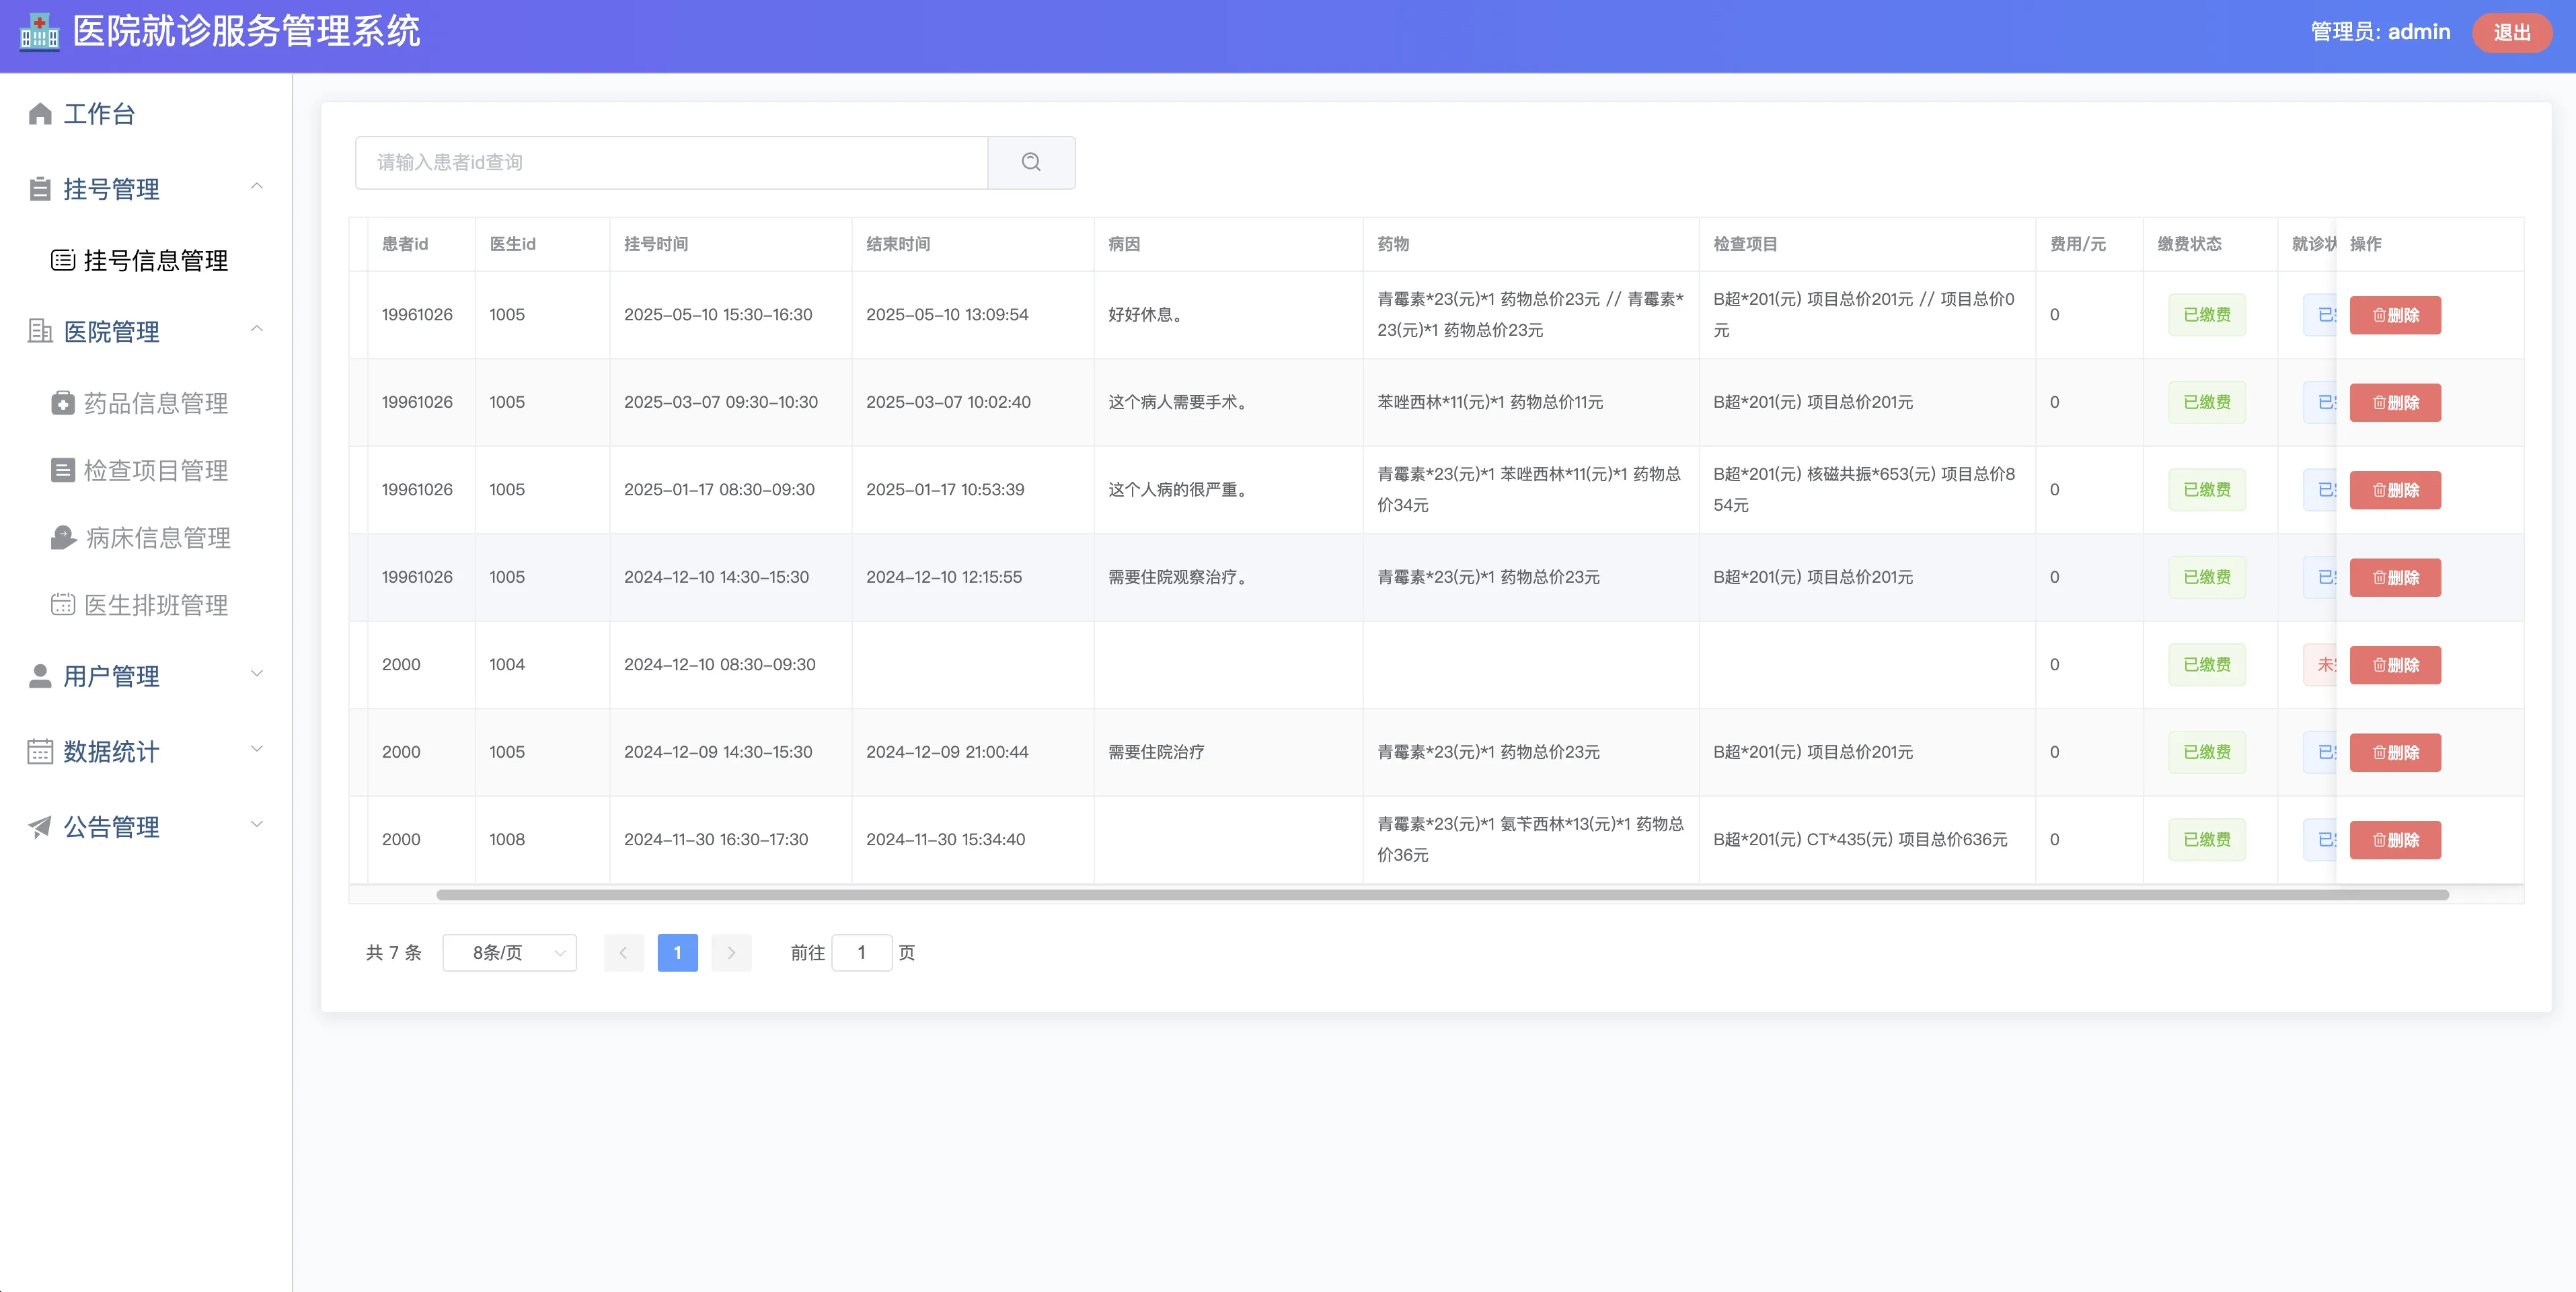Expand the 用户管理 menu section
Screen dimensions: 2576x1292
257,674
